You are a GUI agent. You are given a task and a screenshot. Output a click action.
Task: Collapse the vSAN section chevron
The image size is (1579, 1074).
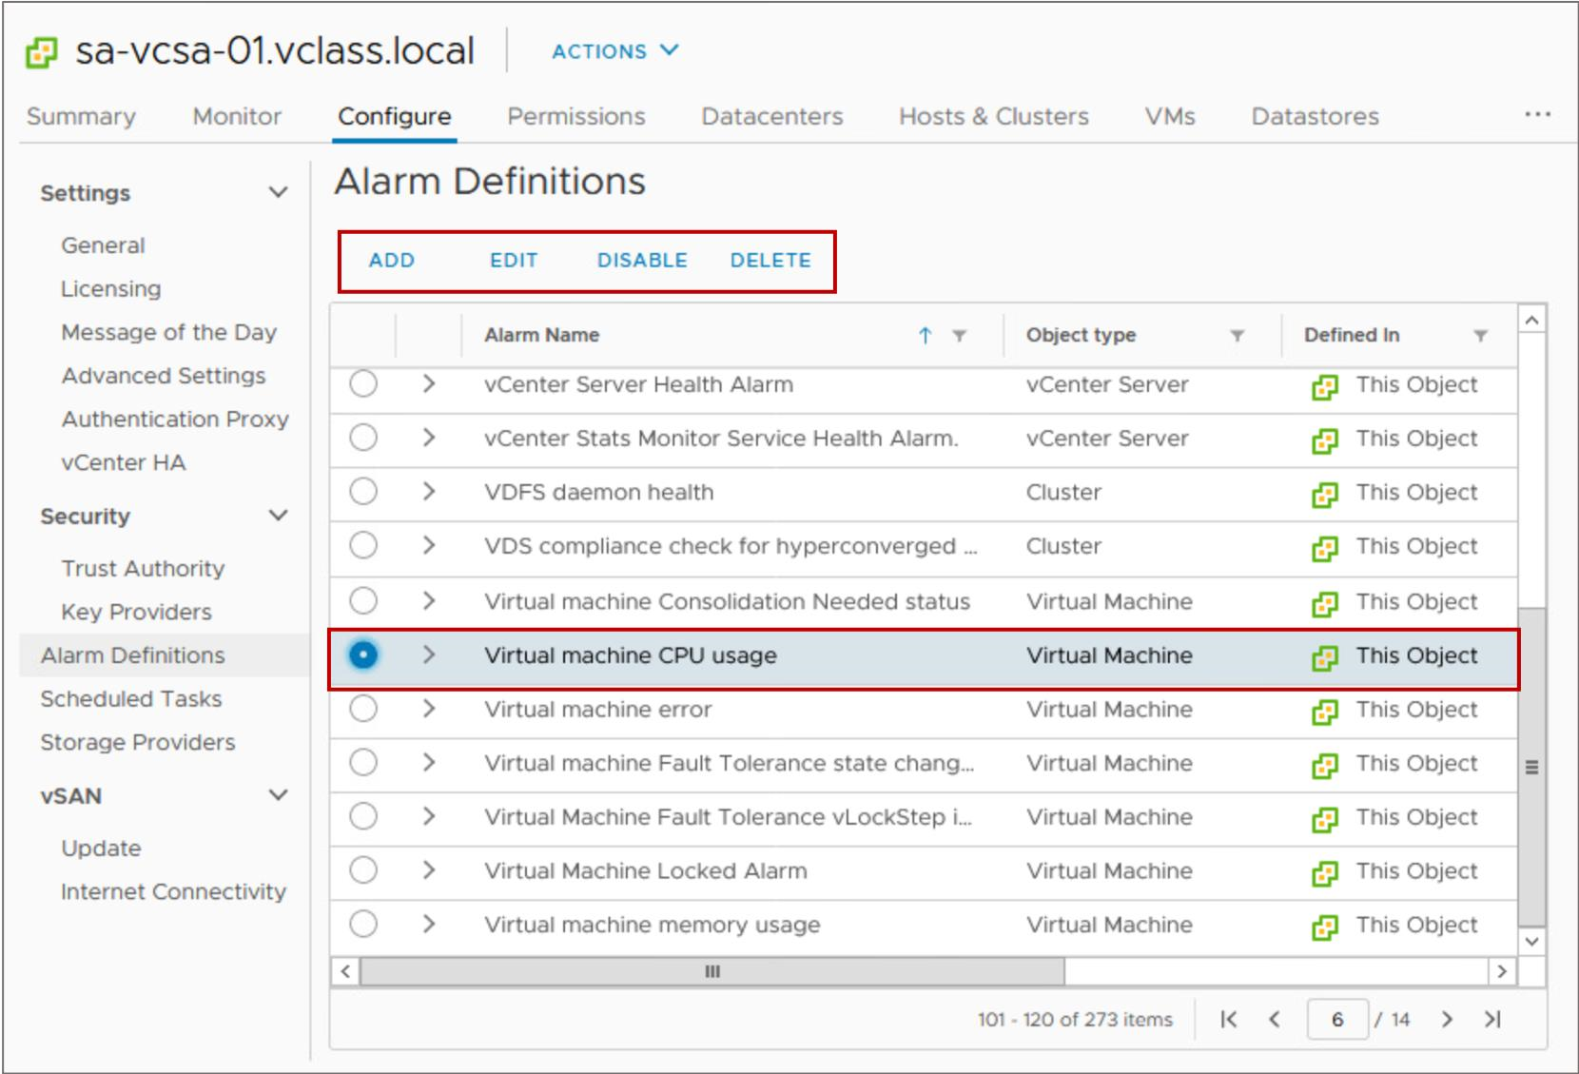click(278, 795)
